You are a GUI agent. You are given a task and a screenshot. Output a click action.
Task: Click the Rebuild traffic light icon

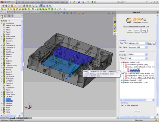[x=92, y=2]
